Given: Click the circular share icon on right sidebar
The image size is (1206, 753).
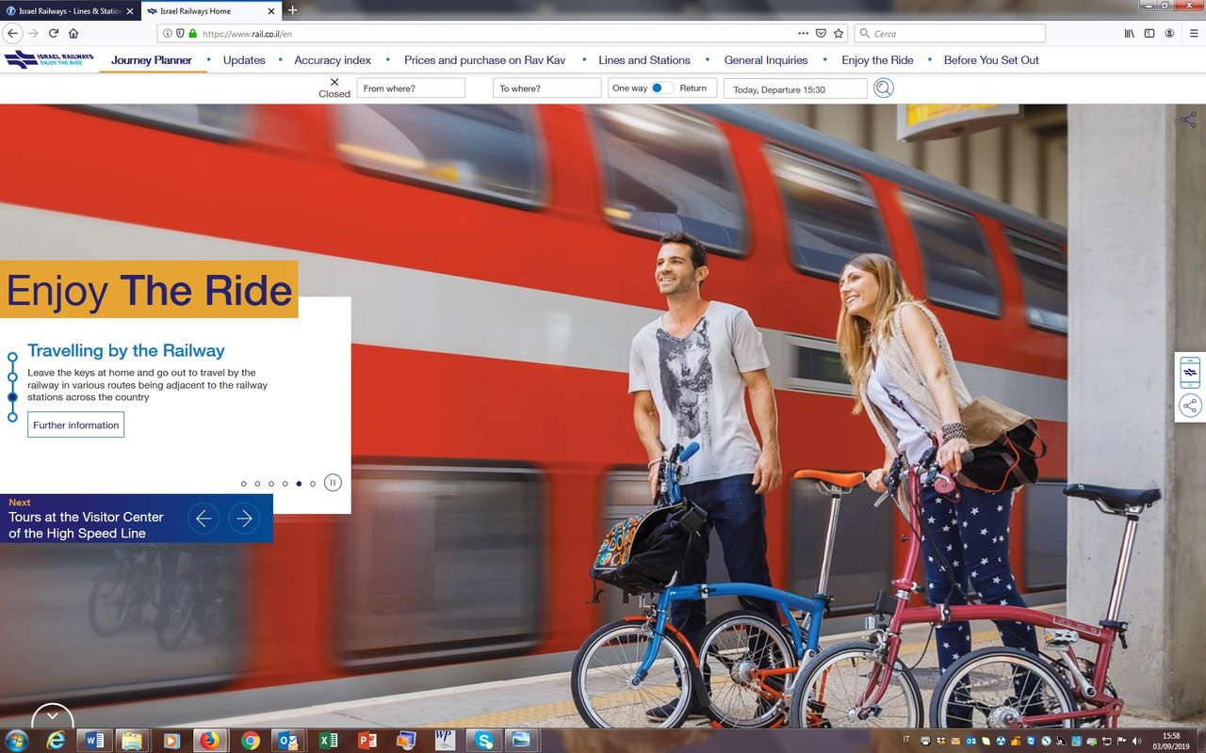Looking at the screenshot, I should (x=1190, y=406).
